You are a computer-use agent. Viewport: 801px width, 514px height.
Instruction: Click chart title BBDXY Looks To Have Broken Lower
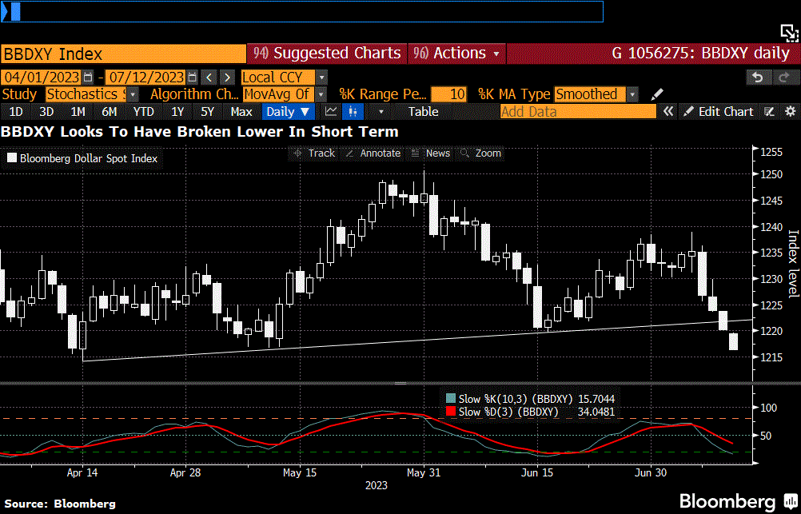pos(200,132)
